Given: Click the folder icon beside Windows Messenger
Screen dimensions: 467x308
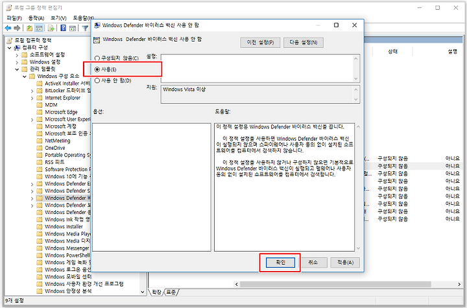Looking at the screenshot, I should pos(40,248).
